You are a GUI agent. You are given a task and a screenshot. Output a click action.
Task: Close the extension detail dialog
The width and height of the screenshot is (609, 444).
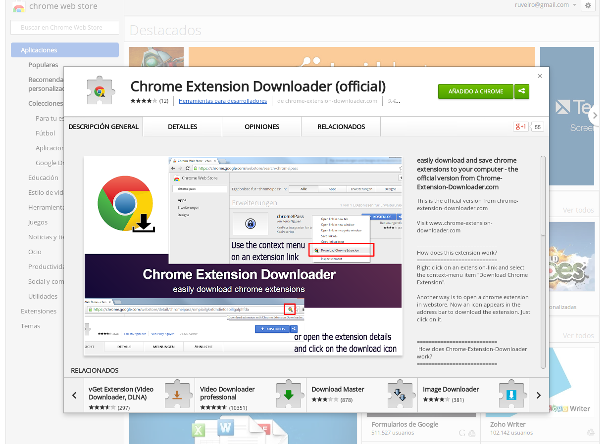540,76
